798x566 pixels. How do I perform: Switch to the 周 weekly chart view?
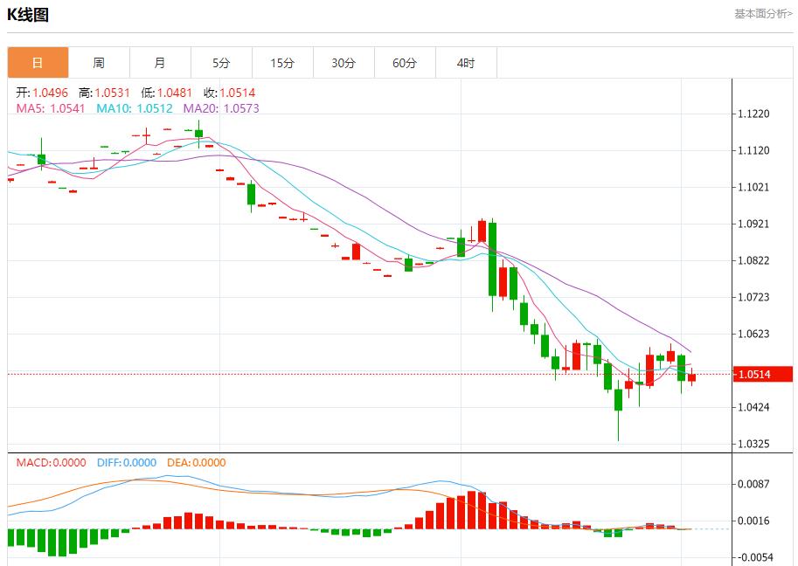click(99, 62)
